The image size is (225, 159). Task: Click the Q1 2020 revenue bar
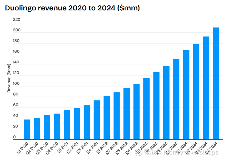click(27, 129)
